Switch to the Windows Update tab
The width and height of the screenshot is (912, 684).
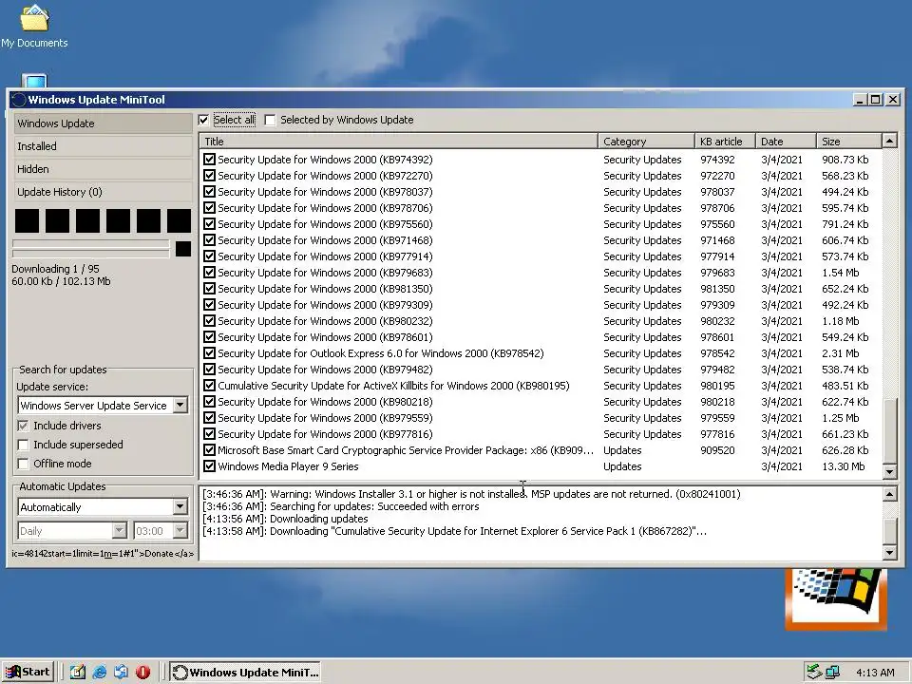click(x=103, y=123)
